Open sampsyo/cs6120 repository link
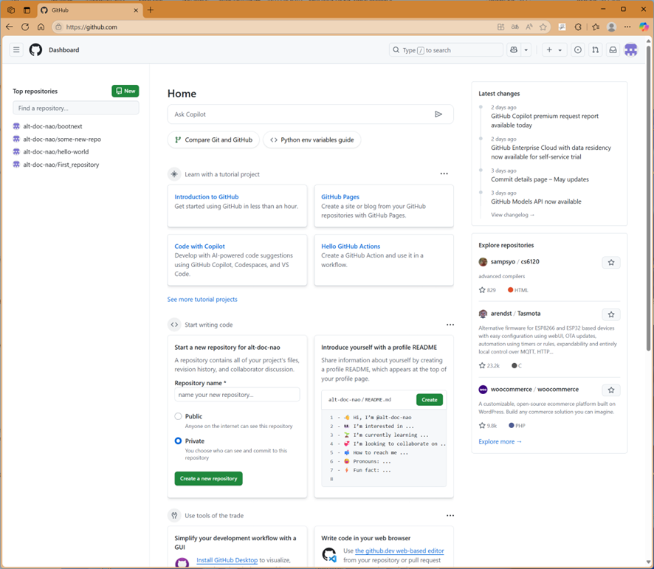 [514, 262]
